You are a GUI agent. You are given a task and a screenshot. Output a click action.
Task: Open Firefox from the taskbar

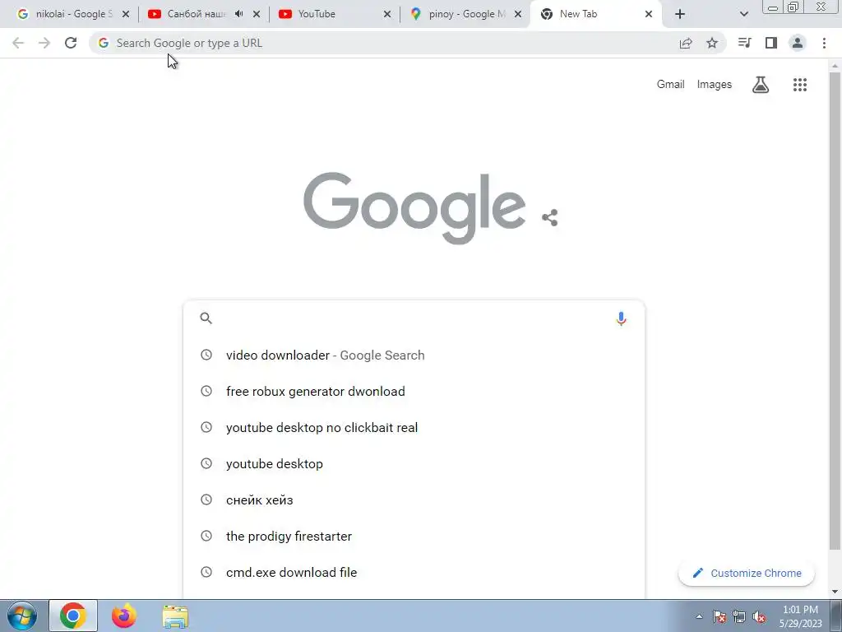tap(124, 616)
